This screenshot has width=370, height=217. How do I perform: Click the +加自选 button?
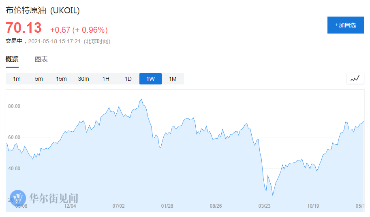[x=345, y=25]
